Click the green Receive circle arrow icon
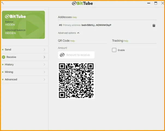The image size is (165, 131). point(4,57)
